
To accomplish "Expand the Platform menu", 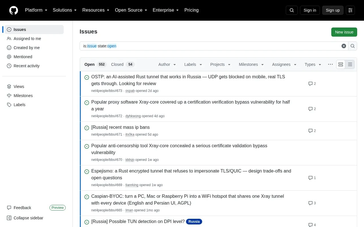I will pos(36,10).
